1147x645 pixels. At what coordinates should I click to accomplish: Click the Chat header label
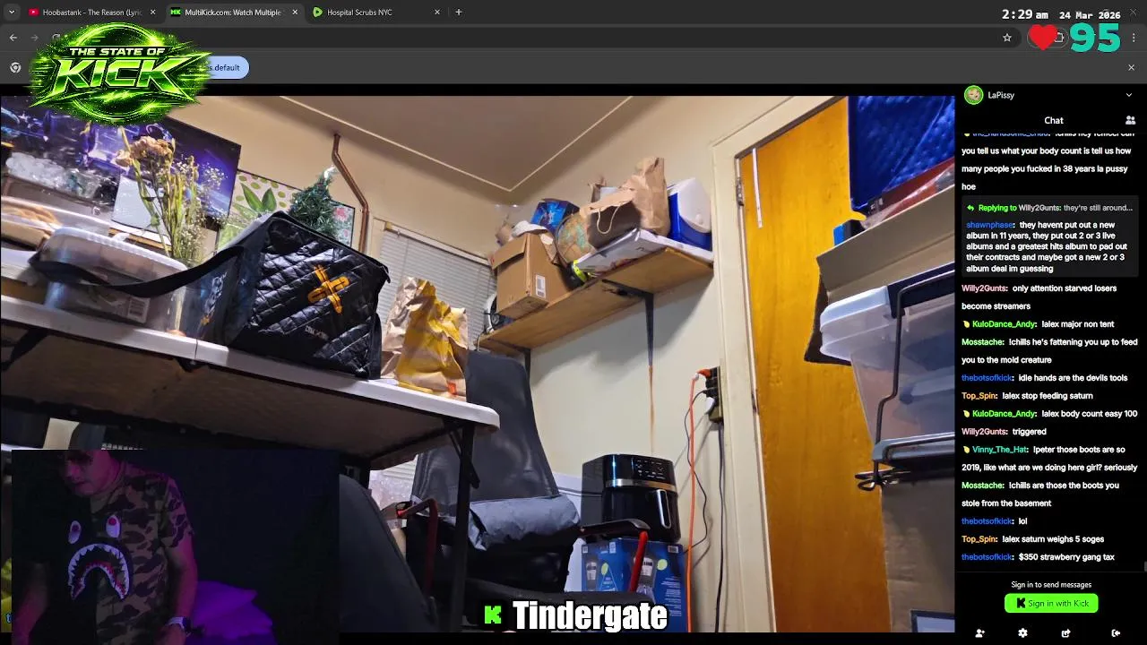(x=1054, y=120)
